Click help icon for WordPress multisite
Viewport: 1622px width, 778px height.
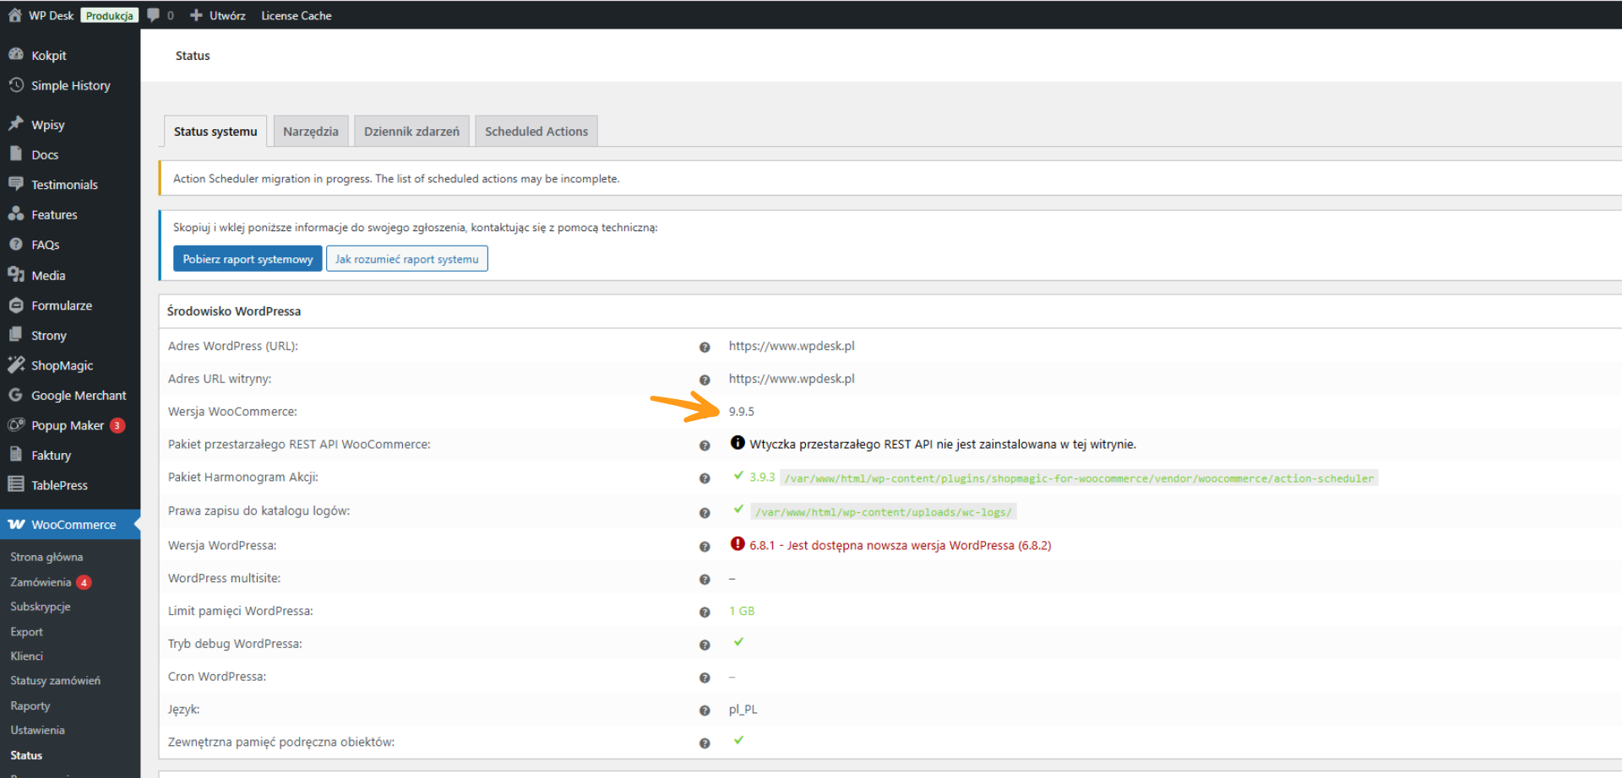click(x=705, y=580)
